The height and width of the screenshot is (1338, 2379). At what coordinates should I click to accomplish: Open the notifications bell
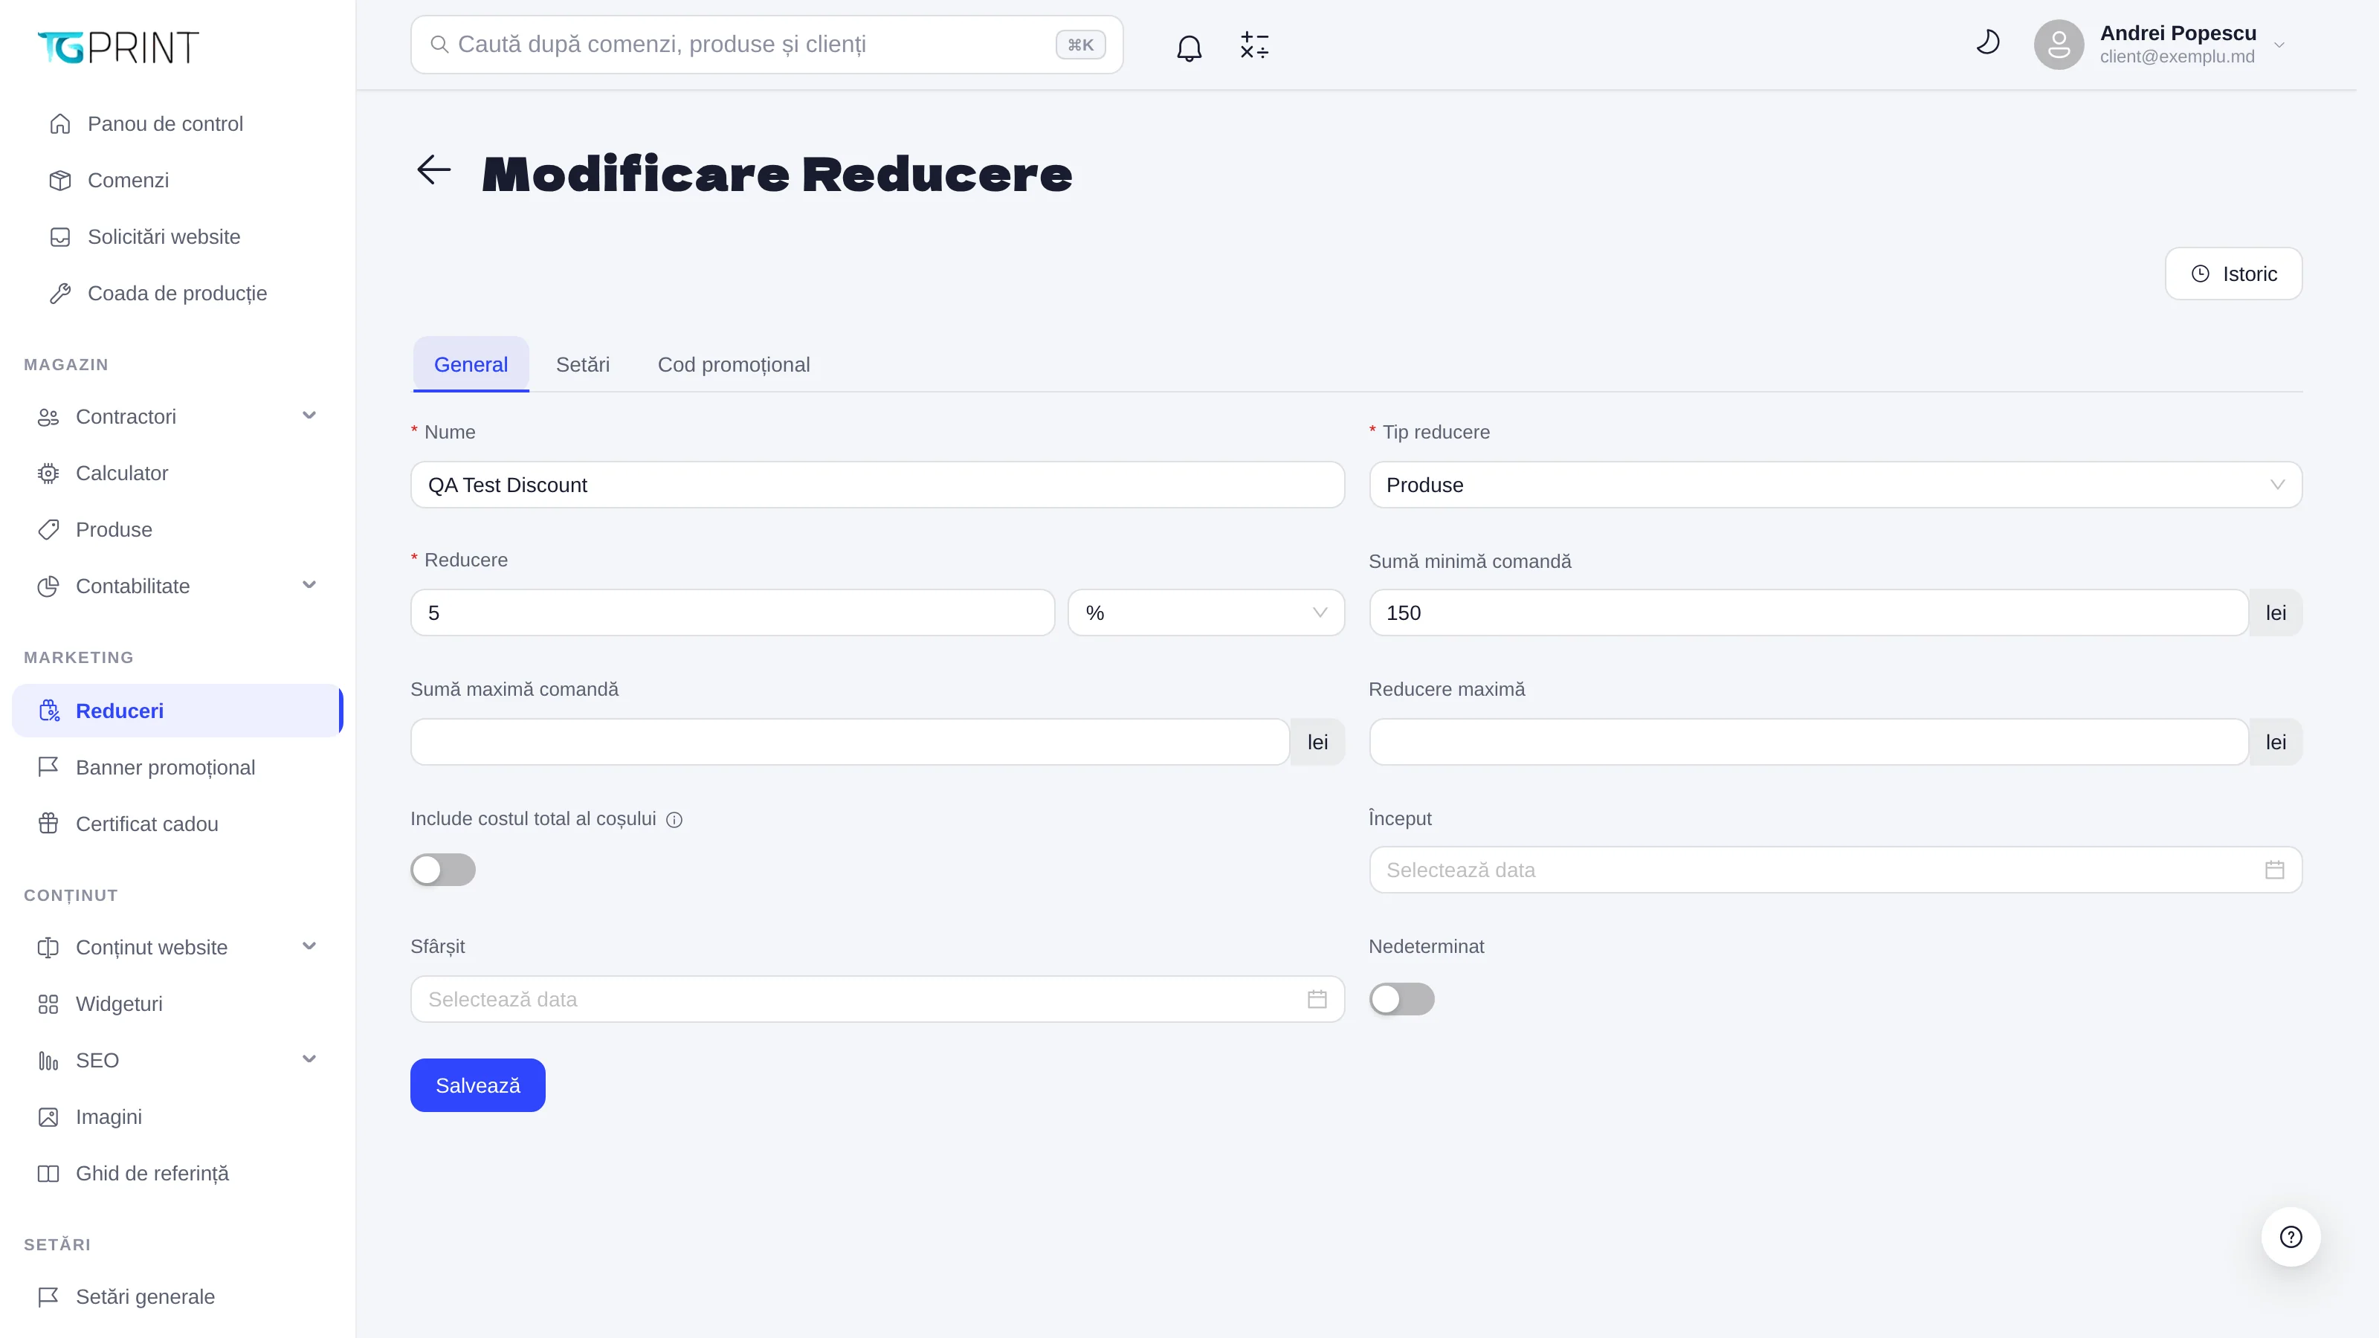pyautogui.click(x=1189, y=45)
